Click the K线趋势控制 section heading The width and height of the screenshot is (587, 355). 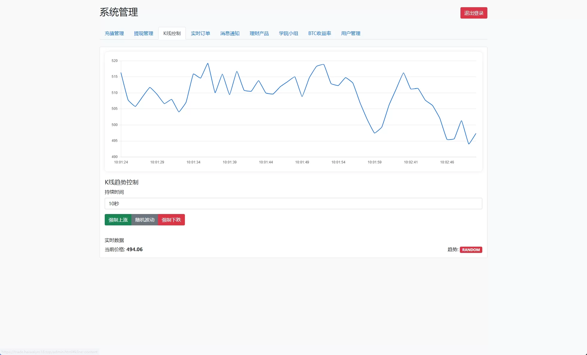coord(121,182)
